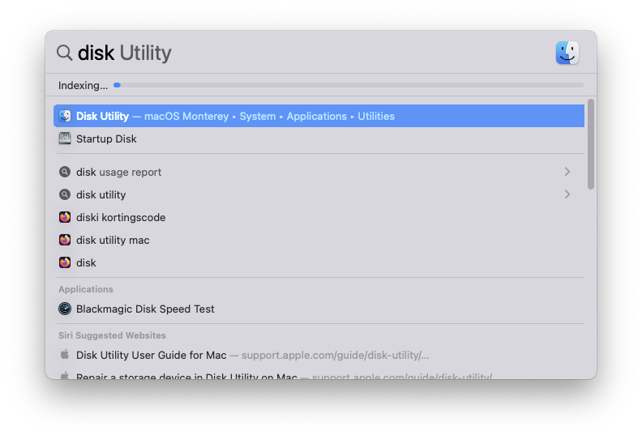
Task: Click the Spotlight search input field
Action: (x=311, y=53)
